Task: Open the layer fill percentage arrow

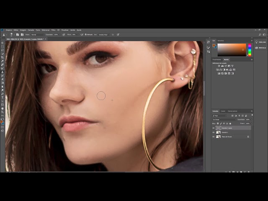Action: click(x=252, y=124)
